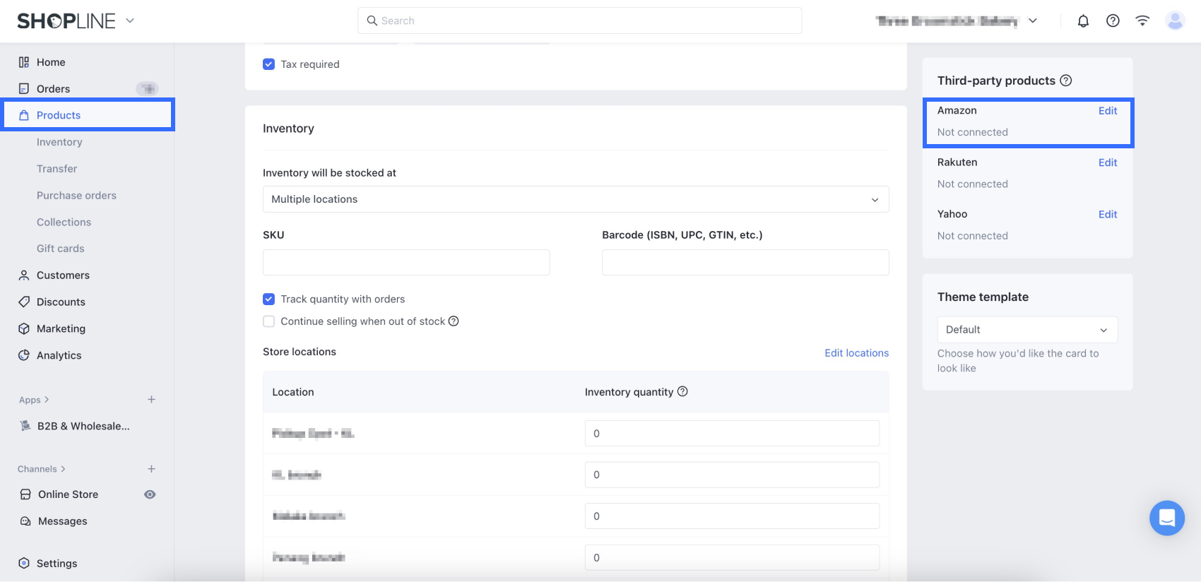Go to Customers in the sidebar
1201x582 pixels.
click(63, 275)
